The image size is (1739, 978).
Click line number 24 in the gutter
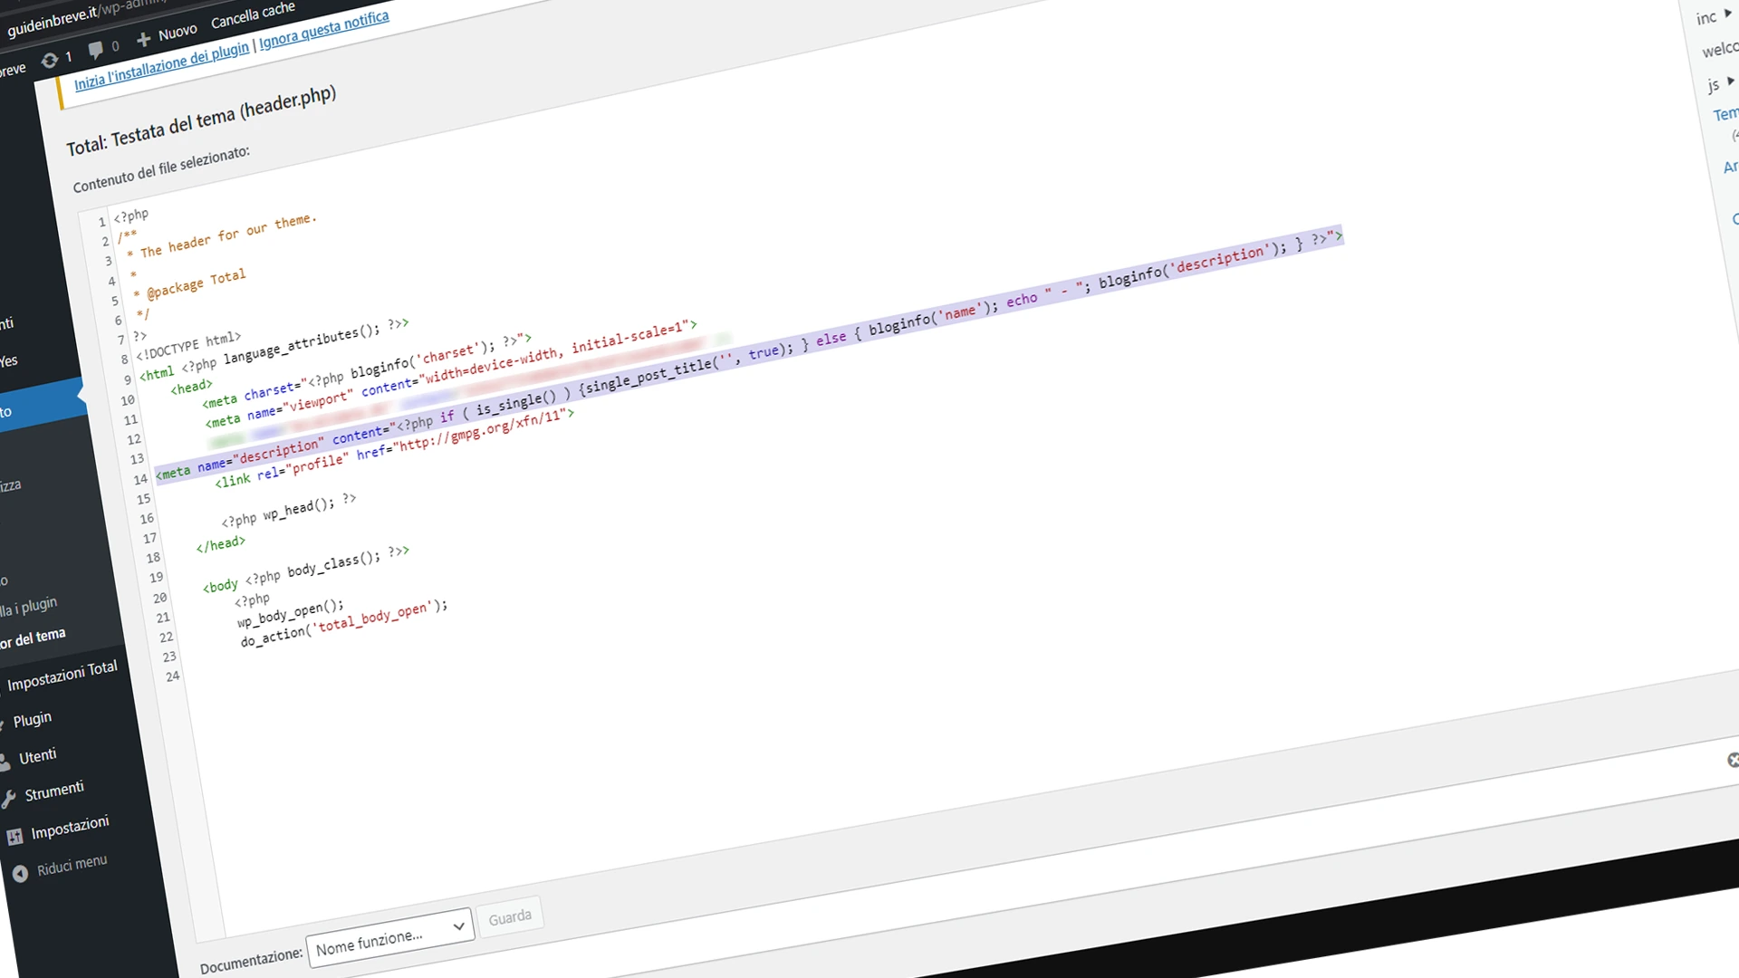tap(172, 676)
